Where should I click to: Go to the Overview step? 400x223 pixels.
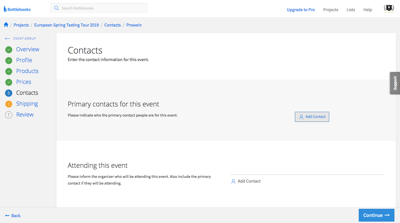[28, 49]
